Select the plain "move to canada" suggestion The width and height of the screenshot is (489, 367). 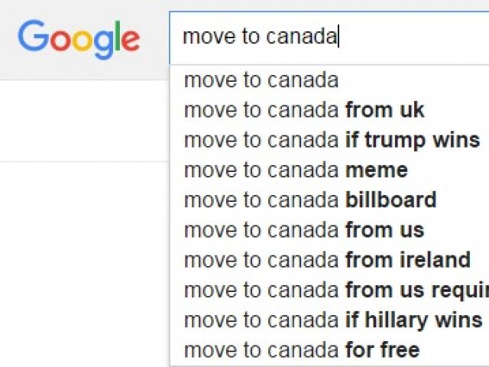coord(261,80)
